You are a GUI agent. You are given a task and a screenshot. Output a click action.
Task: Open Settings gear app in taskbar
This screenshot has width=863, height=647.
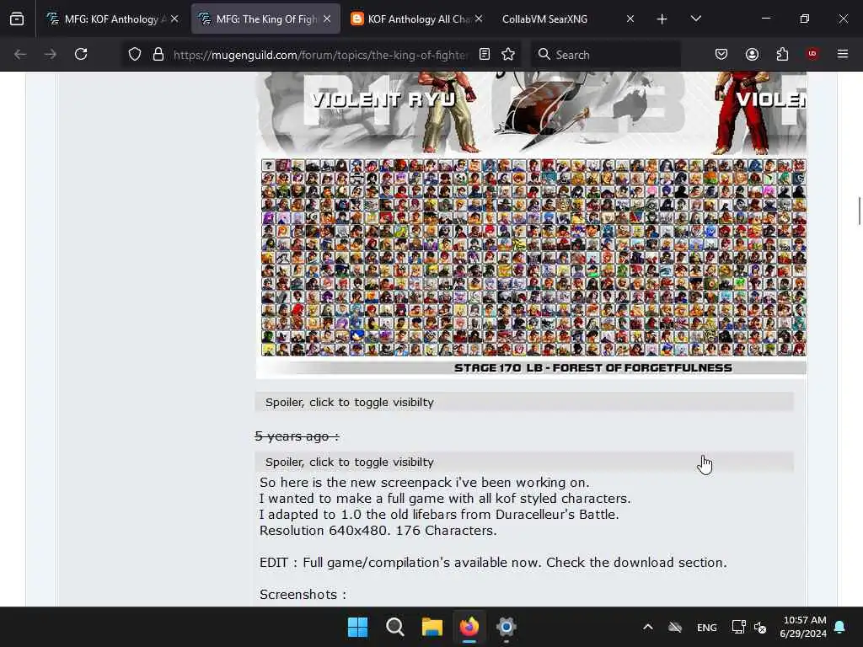506,627
